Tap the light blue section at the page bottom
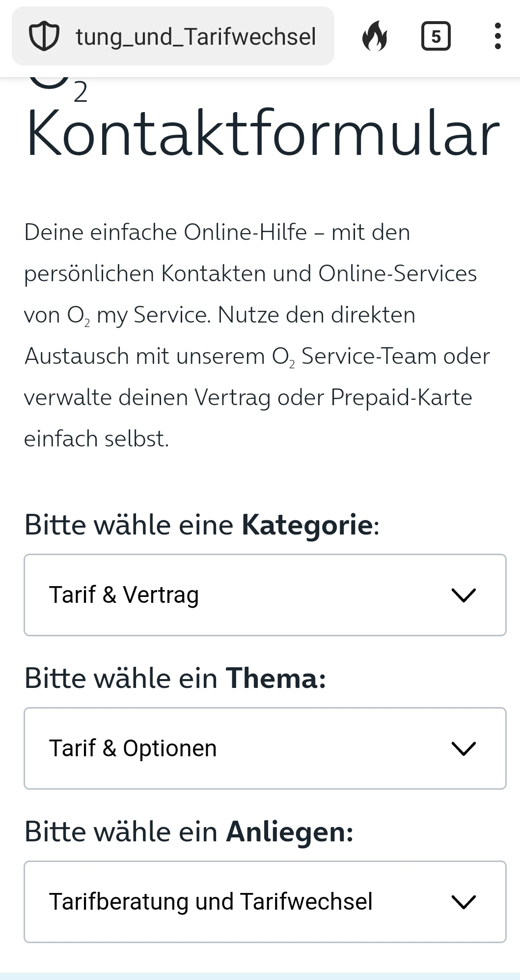The width and height of the screenshot is (520, 980). (x=260, y=976)
